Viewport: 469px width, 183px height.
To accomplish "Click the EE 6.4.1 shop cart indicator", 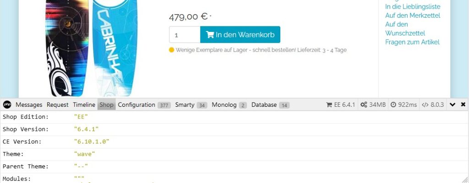I will tap(341, 105).
